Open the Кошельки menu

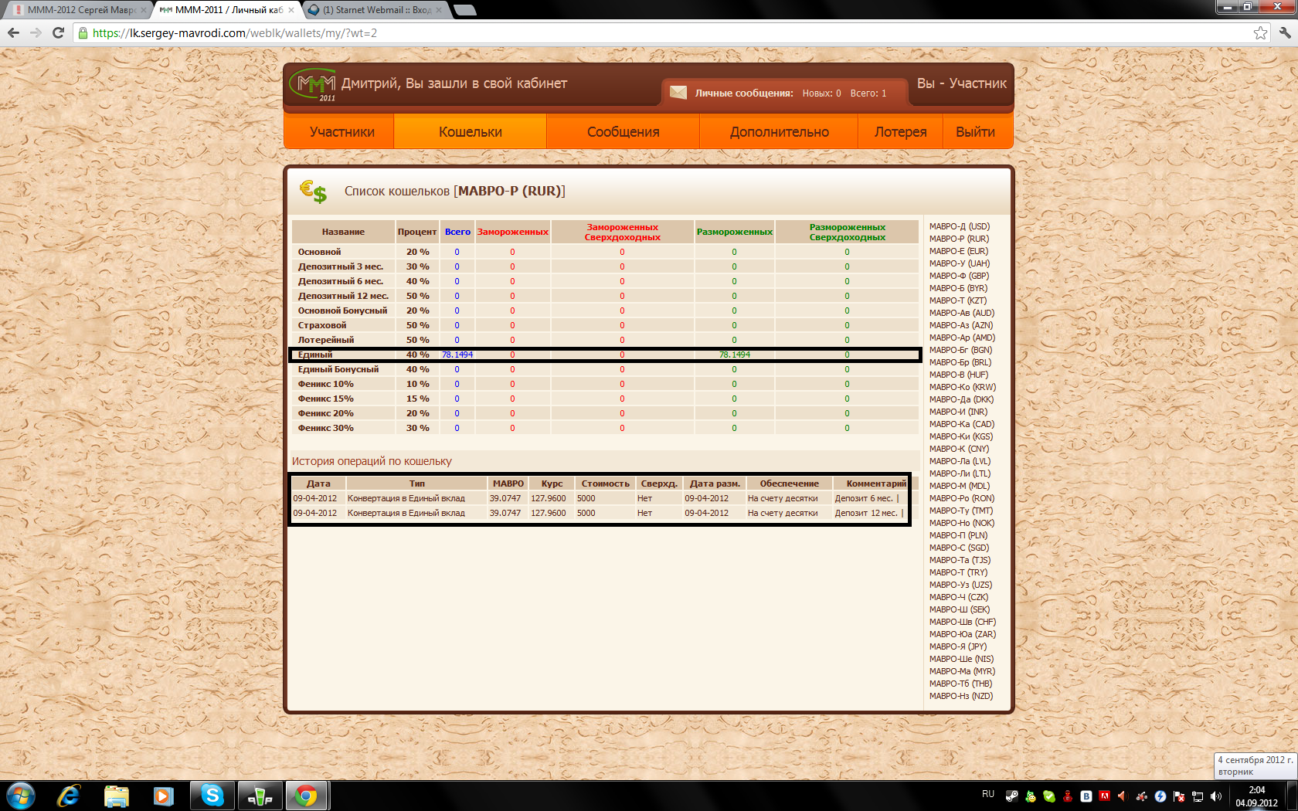(470, 131)
